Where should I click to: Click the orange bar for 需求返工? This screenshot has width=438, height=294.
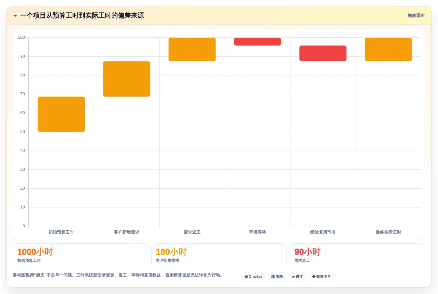pos(192,49)
